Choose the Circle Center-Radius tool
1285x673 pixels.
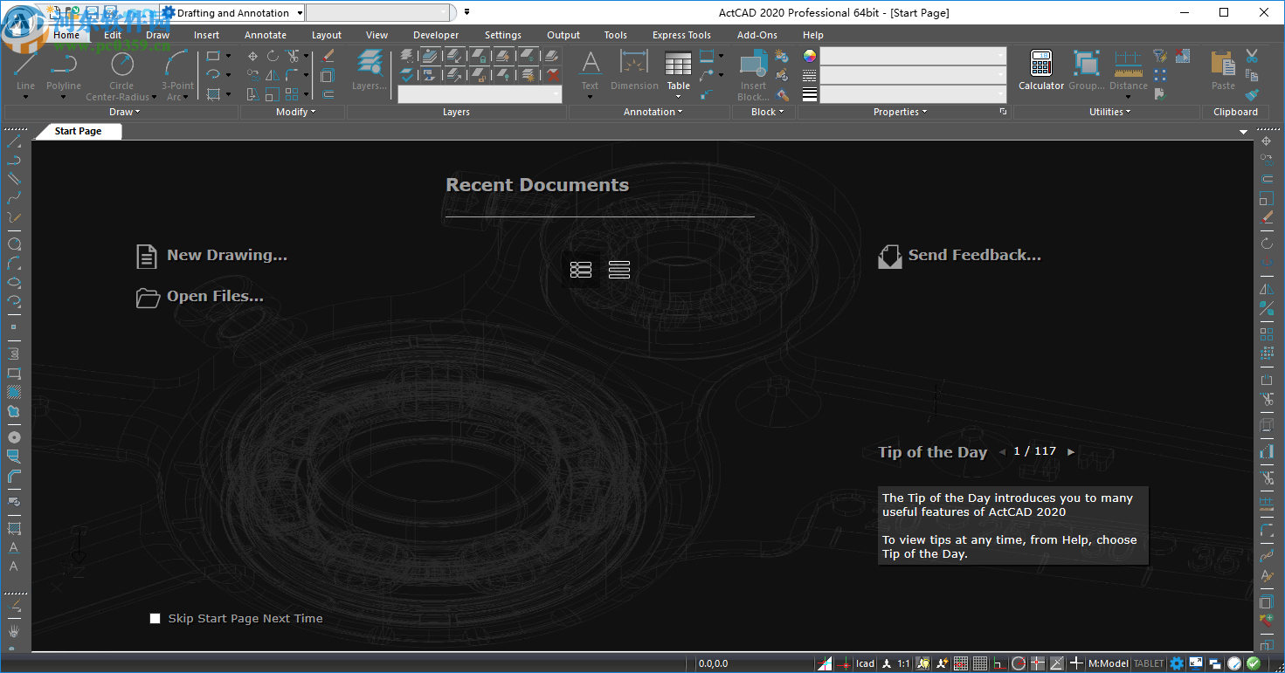pos(121,68)
